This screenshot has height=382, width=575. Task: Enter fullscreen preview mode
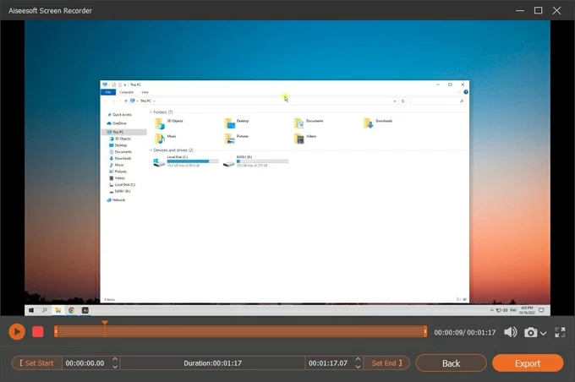(560, 332)
